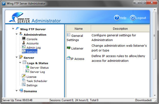The width and height of the screenshot is (159, 104).
Task: Click the Server Up Time status text
Action: tap(17, 100)
